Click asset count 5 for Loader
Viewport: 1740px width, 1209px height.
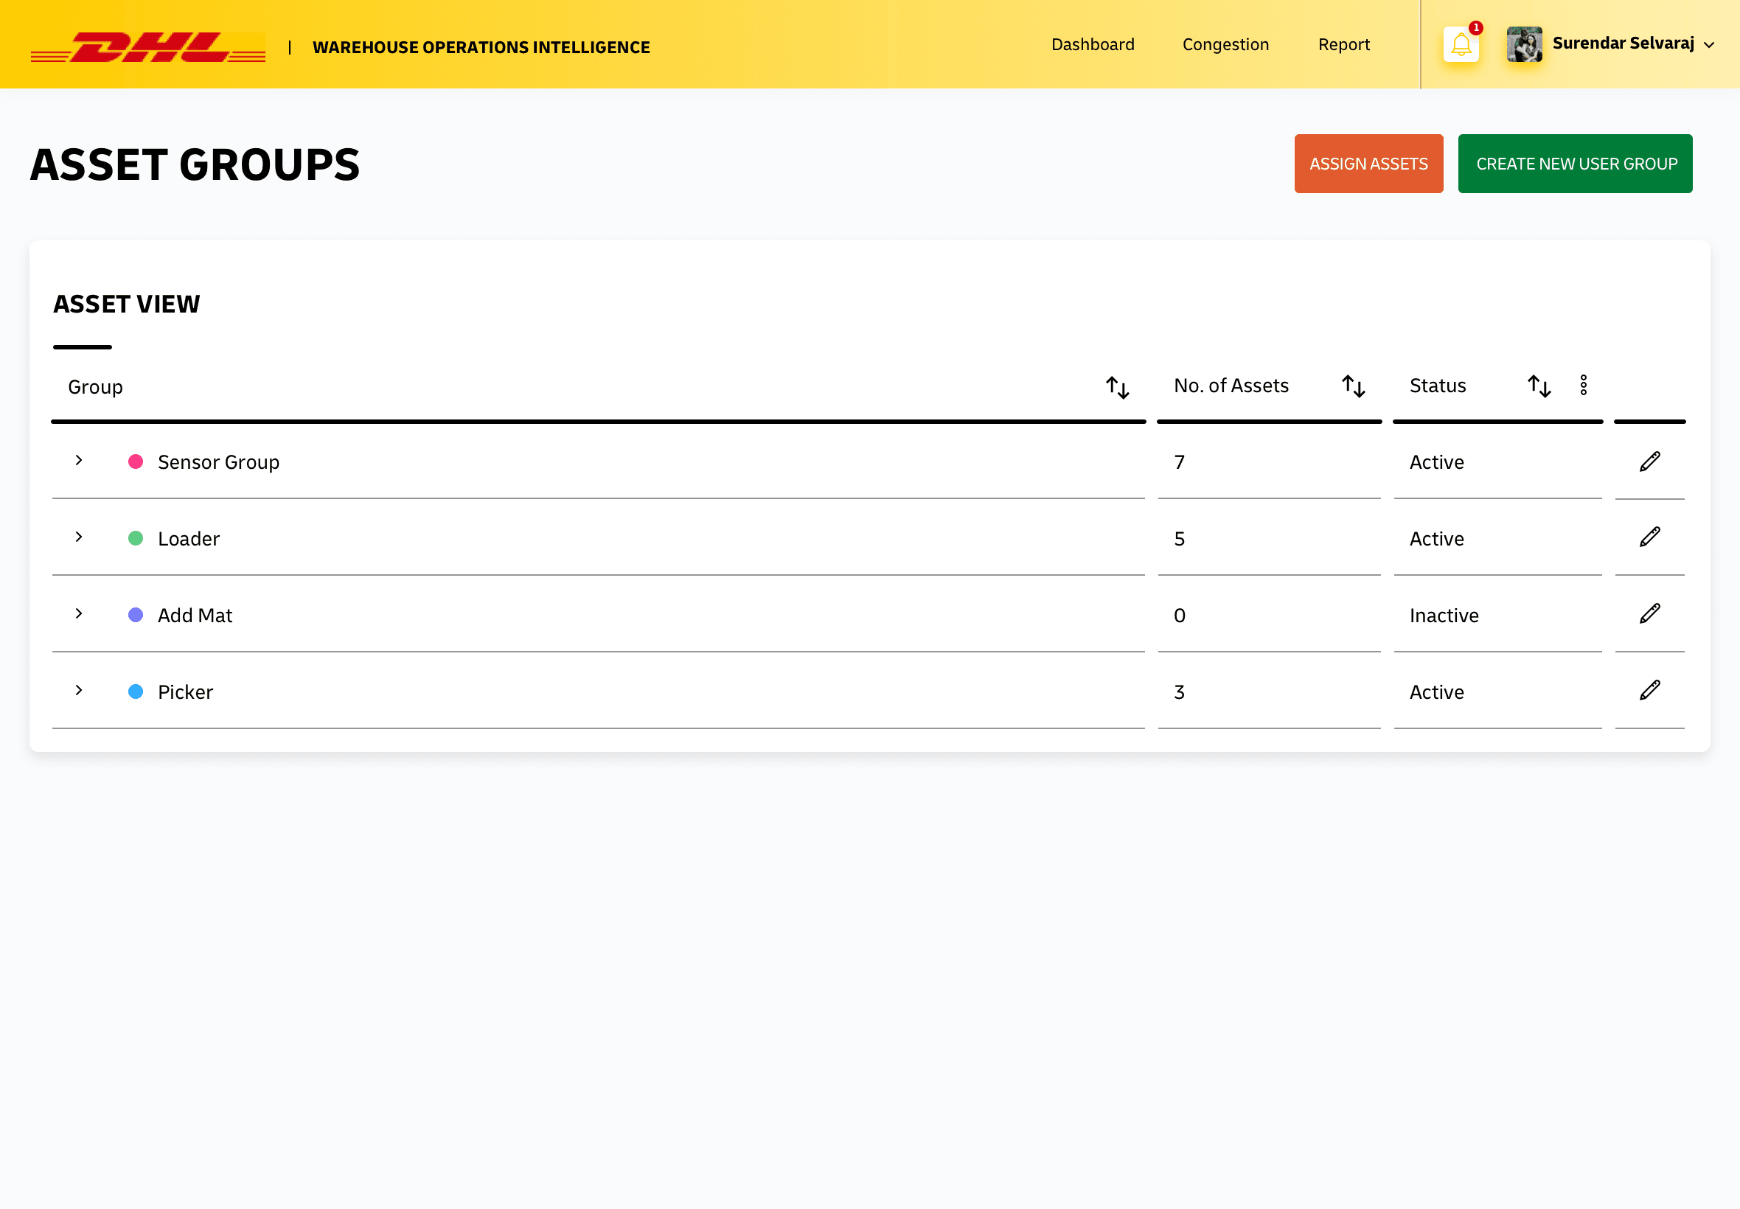point(1180,540)
